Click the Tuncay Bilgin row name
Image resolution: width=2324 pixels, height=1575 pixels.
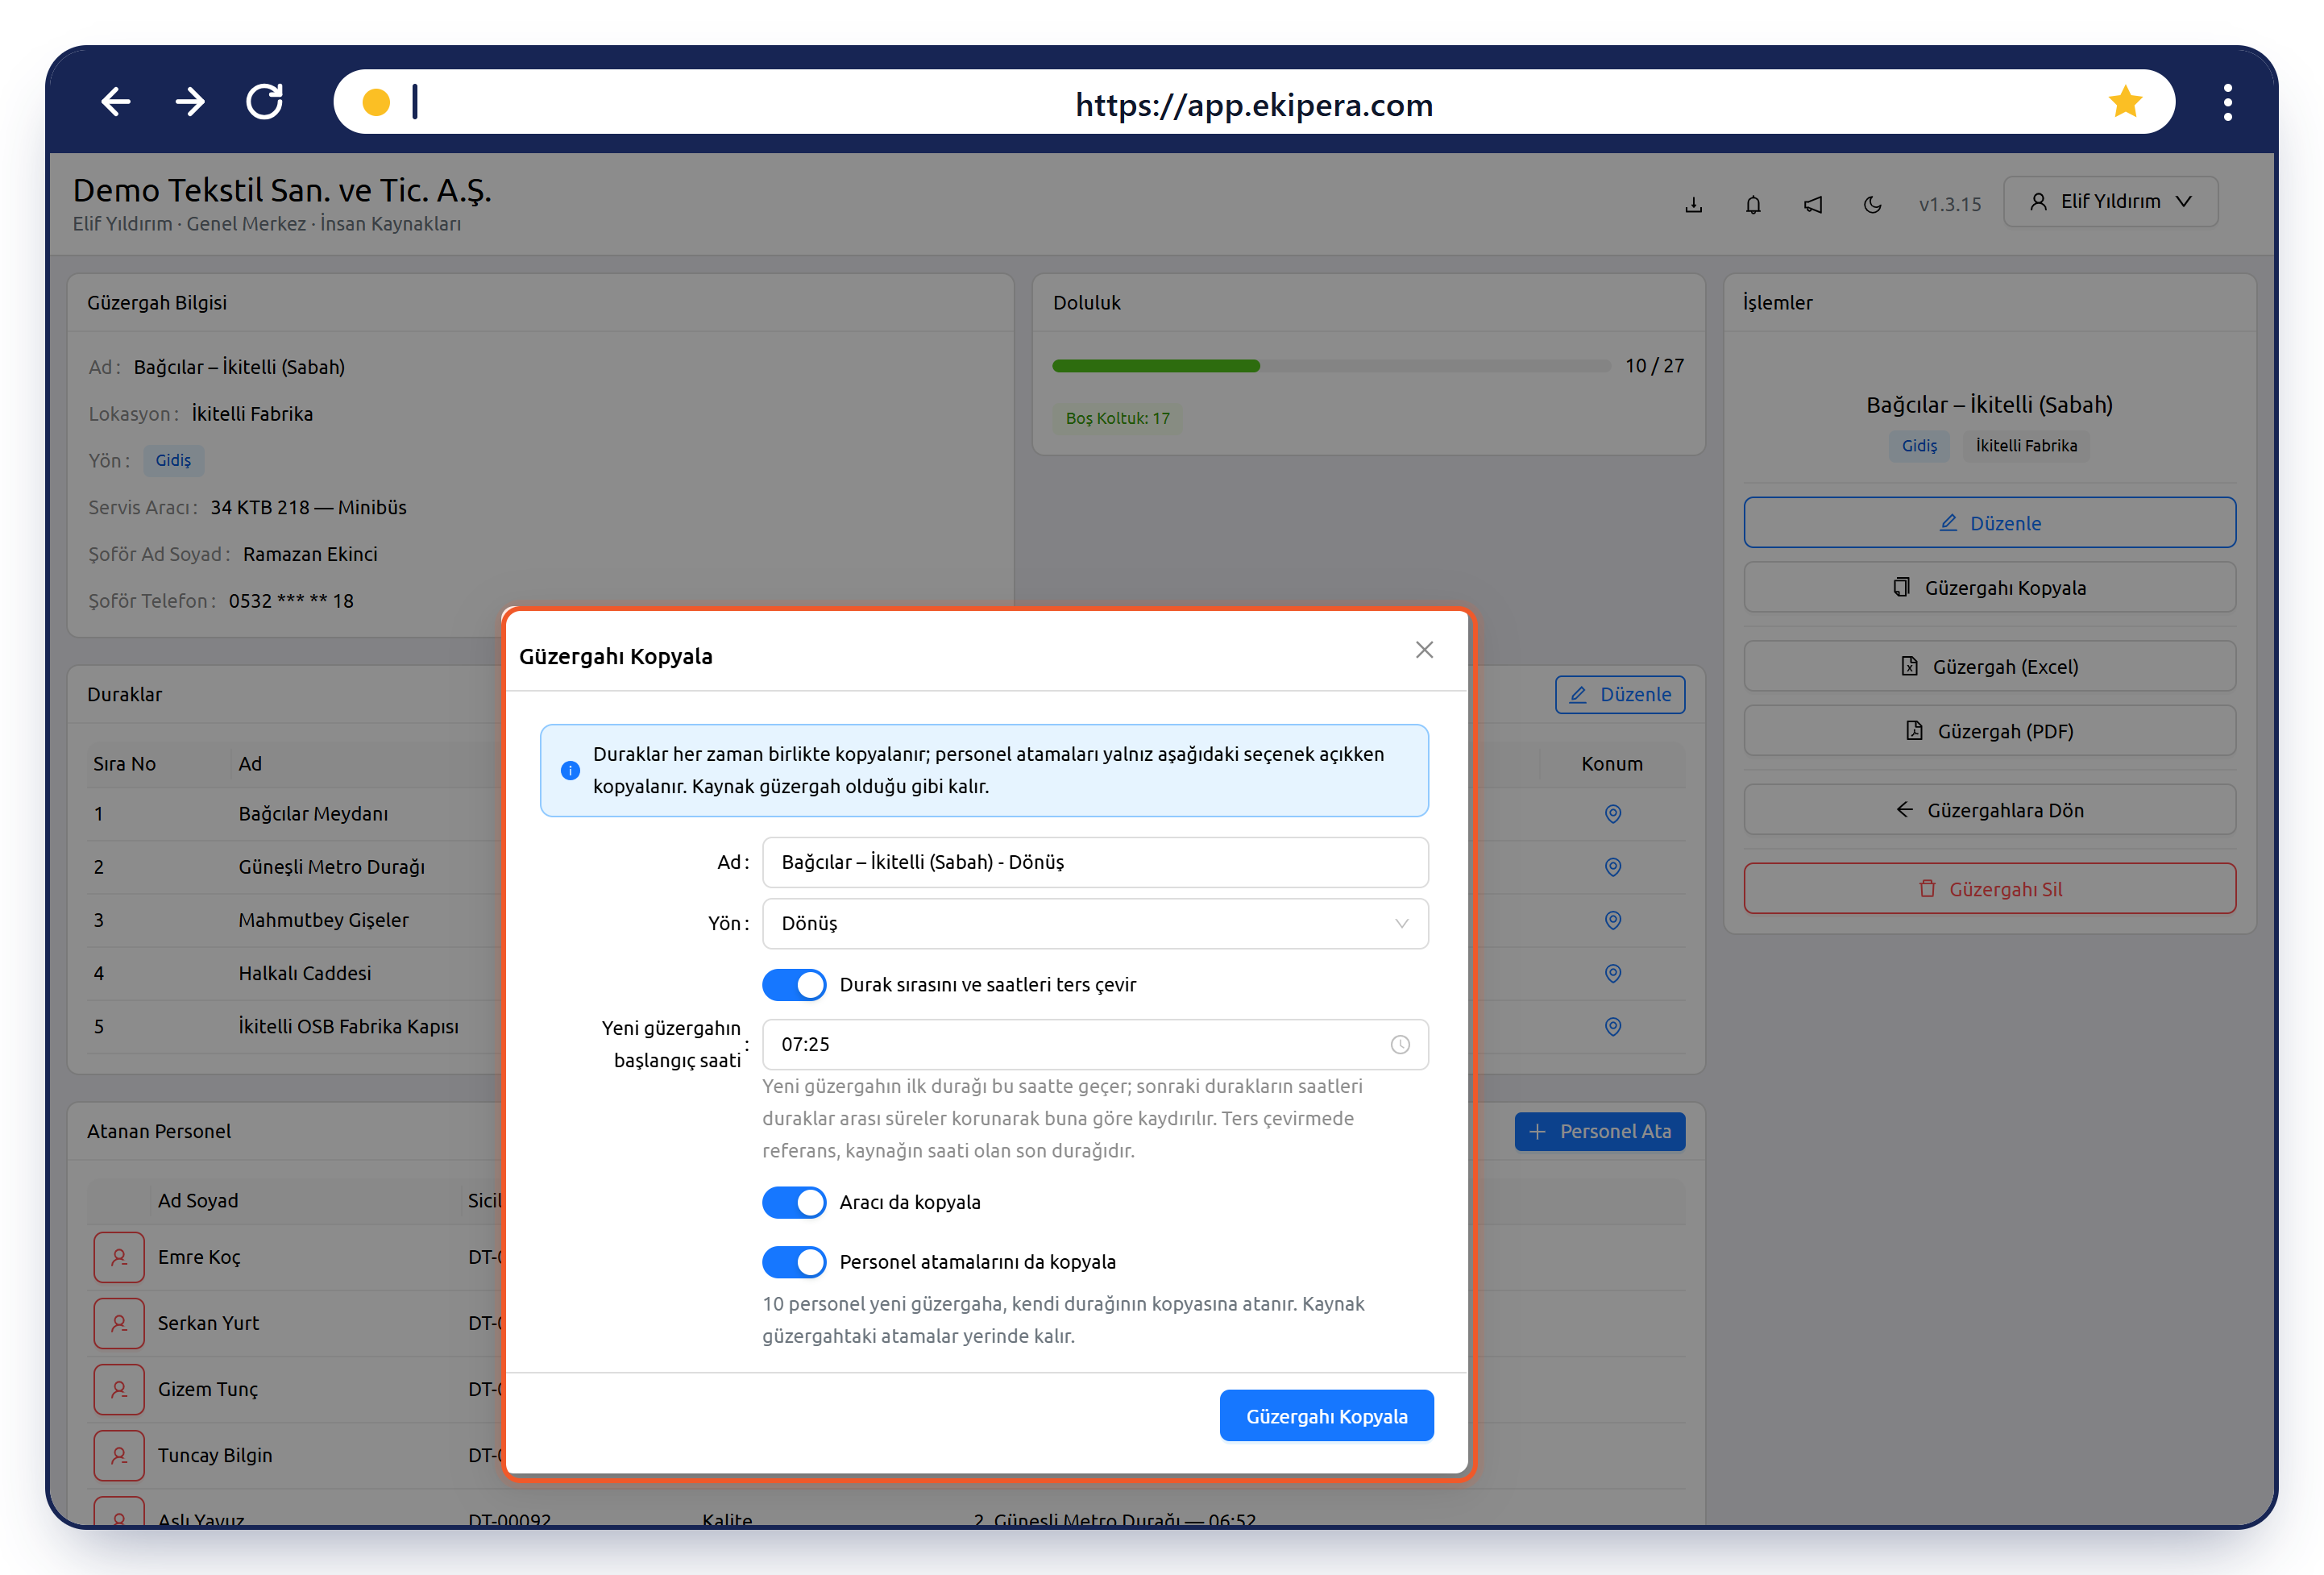coord(215,1455)
